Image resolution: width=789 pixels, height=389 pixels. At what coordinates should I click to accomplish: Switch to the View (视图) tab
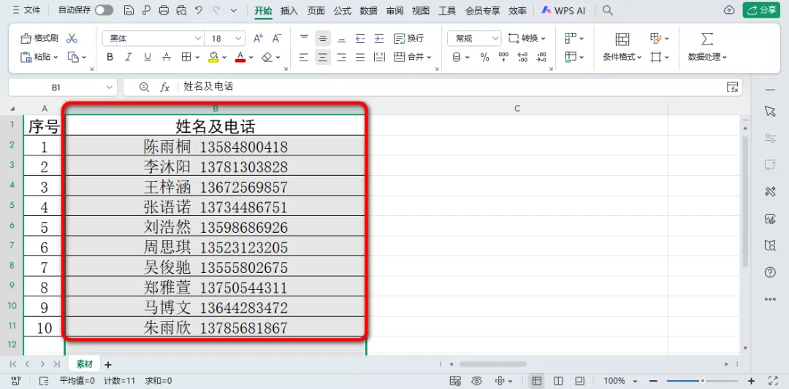421,10
